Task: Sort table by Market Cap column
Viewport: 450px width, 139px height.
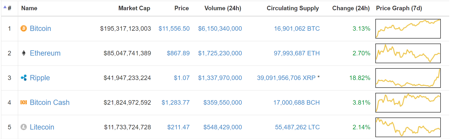Action: tap(134, 8)
